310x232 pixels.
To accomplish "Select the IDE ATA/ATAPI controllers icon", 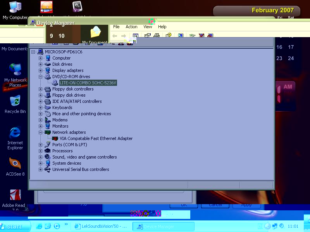I will tap(47, 101).
